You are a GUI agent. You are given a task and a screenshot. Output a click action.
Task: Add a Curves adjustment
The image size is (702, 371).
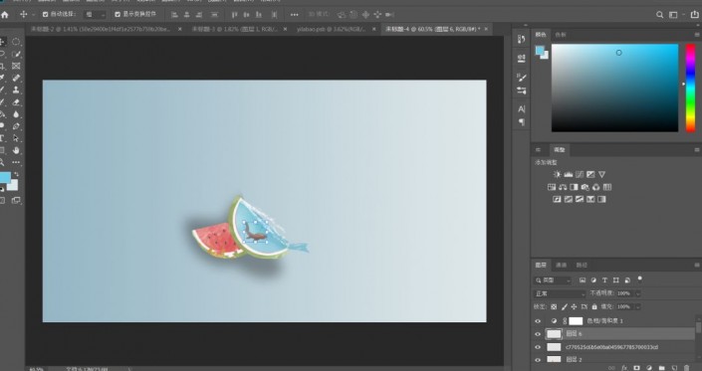(580, 174)
